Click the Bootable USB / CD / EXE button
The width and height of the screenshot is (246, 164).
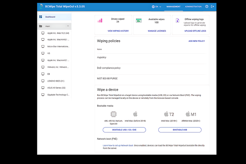pos(124,130)
